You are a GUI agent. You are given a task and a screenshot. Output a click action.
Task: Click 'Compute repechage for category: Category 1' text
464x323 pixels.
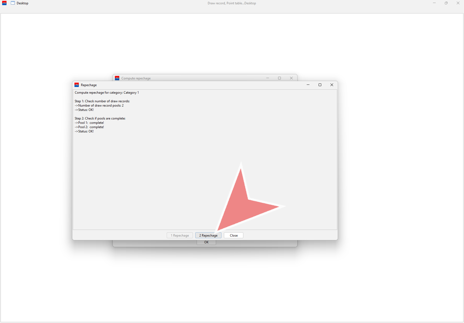107,93
